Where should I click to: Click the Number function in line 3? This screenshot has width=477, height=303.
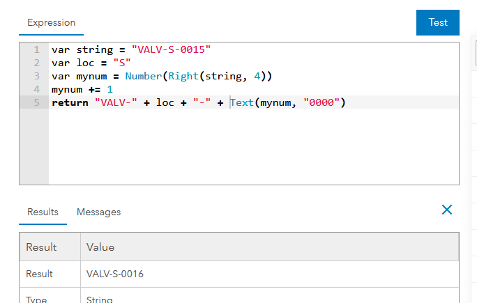coord(144,77)
